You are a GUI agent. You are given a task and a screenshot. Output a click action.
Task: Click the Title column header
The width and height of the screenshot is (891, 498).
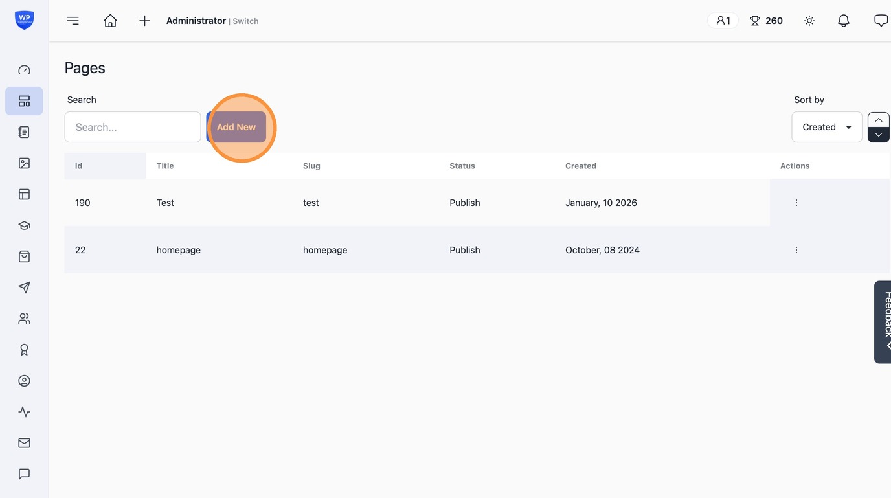click(165, 166)
